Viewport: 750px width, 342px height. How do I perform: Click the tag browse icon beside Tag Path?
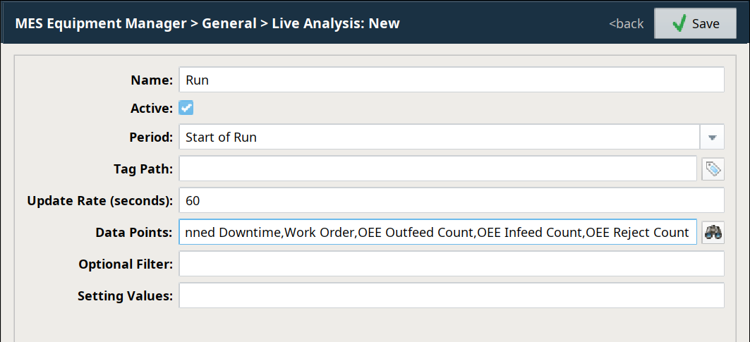pyautogui.click(x=713, y=169)
